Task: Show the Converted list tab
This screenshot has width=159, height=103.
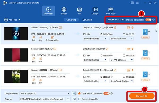Action: coord(87,20)
